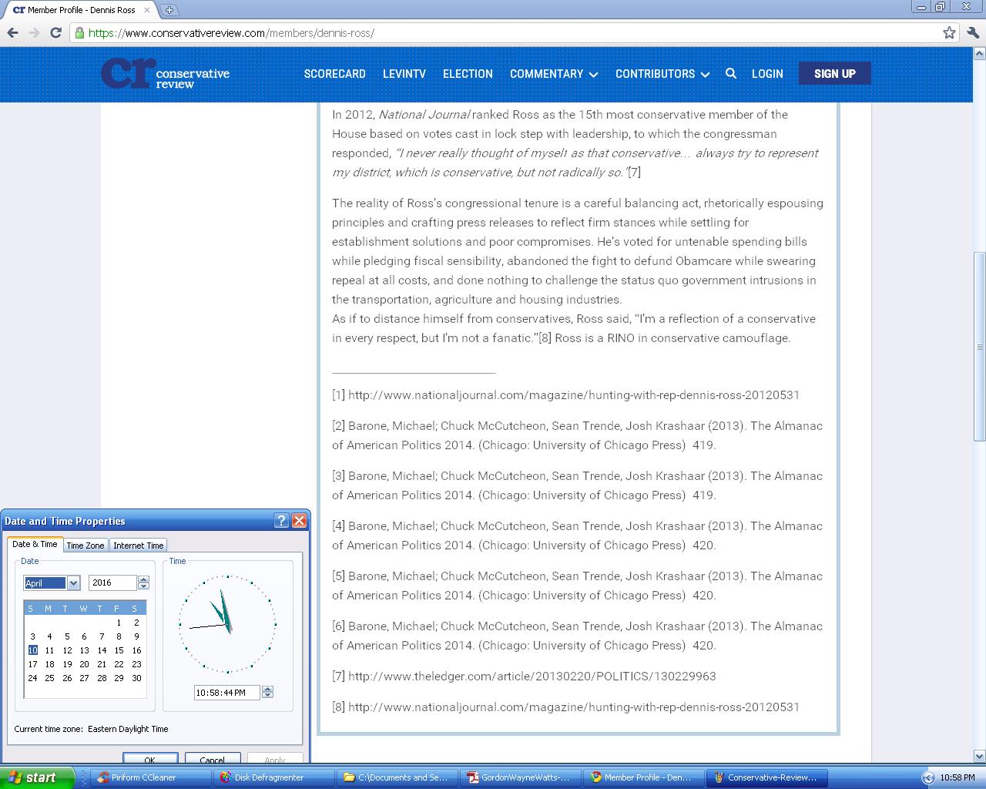Select day 10 in the calendar
Viewport: 986px width, 789px height.
click(32, 650)
